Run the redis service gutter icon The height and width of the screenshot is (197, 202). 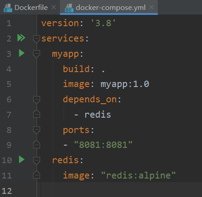coord(22,160)
